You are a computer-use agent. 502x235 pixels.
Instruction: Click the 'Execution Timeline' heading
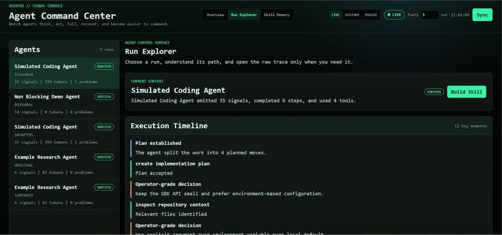pyautogui.click(x=169, y=126)
